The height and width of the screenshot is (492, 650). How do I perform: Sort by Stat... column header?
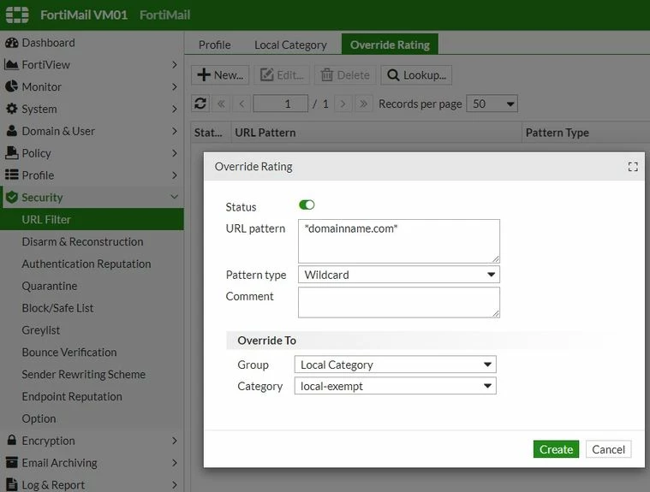(x=210, y=133)
